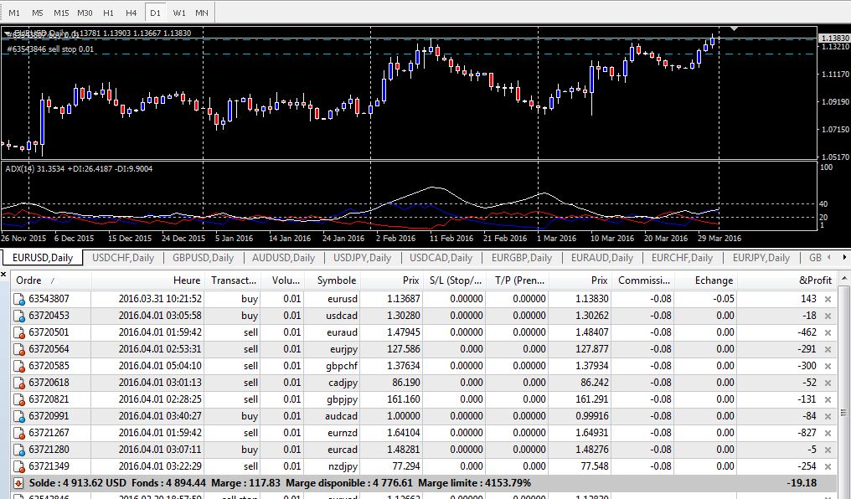Close the eurnzd trade using its X

[828, 432]
